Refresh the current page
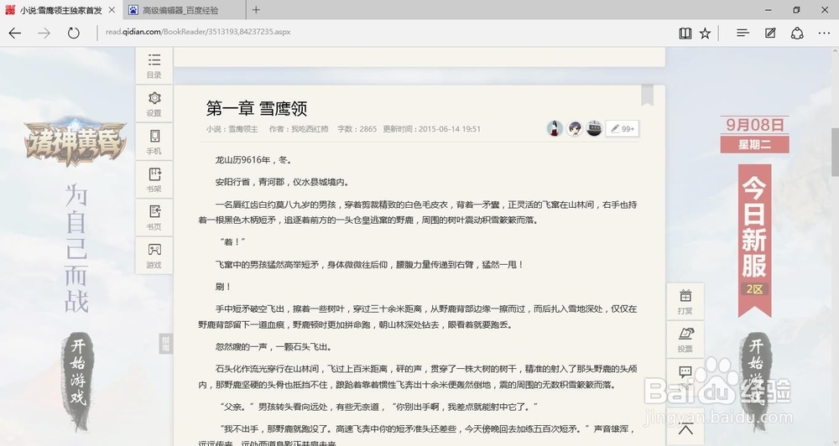Screen dimensions: 839x446 [73, 34]
